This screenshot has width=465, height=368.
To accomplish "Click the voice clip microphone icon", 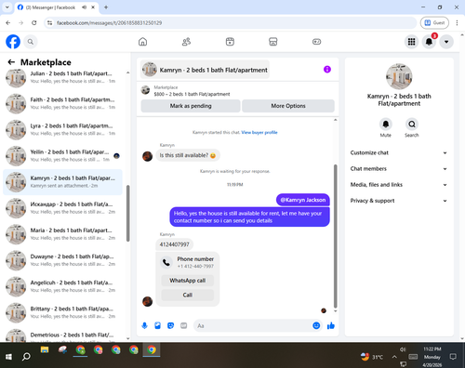I will point(144,325).
